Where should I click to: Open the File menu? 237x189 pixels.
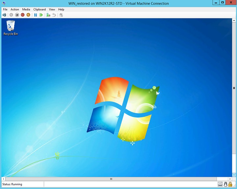coord(5,10)
